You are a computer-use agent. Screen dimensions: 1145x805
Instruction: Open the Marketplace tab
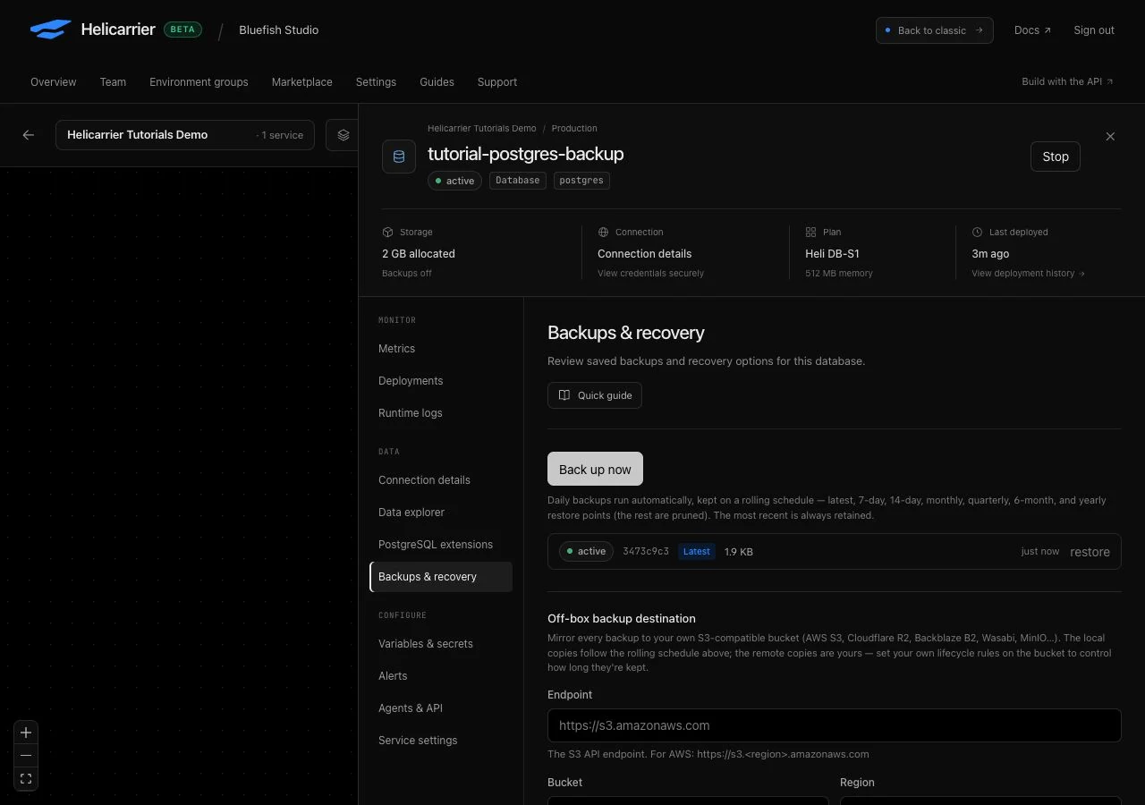pos(302,81)
